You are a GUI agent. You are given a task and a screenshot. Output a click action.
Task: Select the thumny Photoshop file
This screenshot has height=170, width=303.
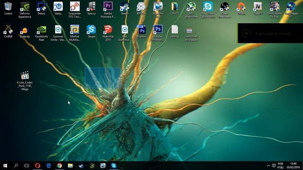(x=141, y=32)
